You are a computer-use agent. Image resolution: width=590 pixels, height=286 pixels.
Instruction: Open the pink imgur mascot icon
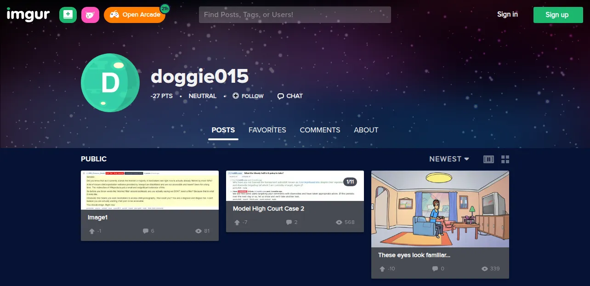click(x=90, y=15)
